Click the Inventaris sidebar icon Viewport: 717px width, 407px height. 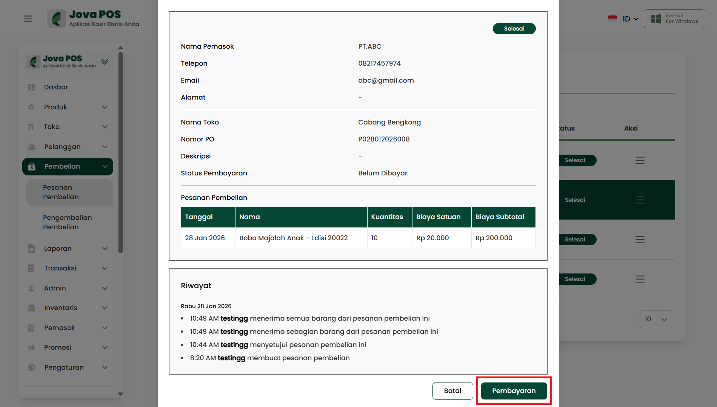coord(31,308)
